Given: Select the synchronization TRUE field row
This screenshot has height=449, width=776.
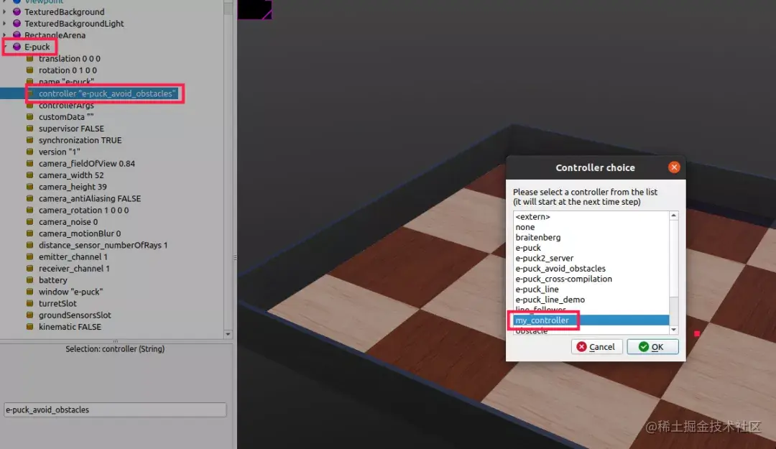Looking at the screenshot, I should (80, 140).
